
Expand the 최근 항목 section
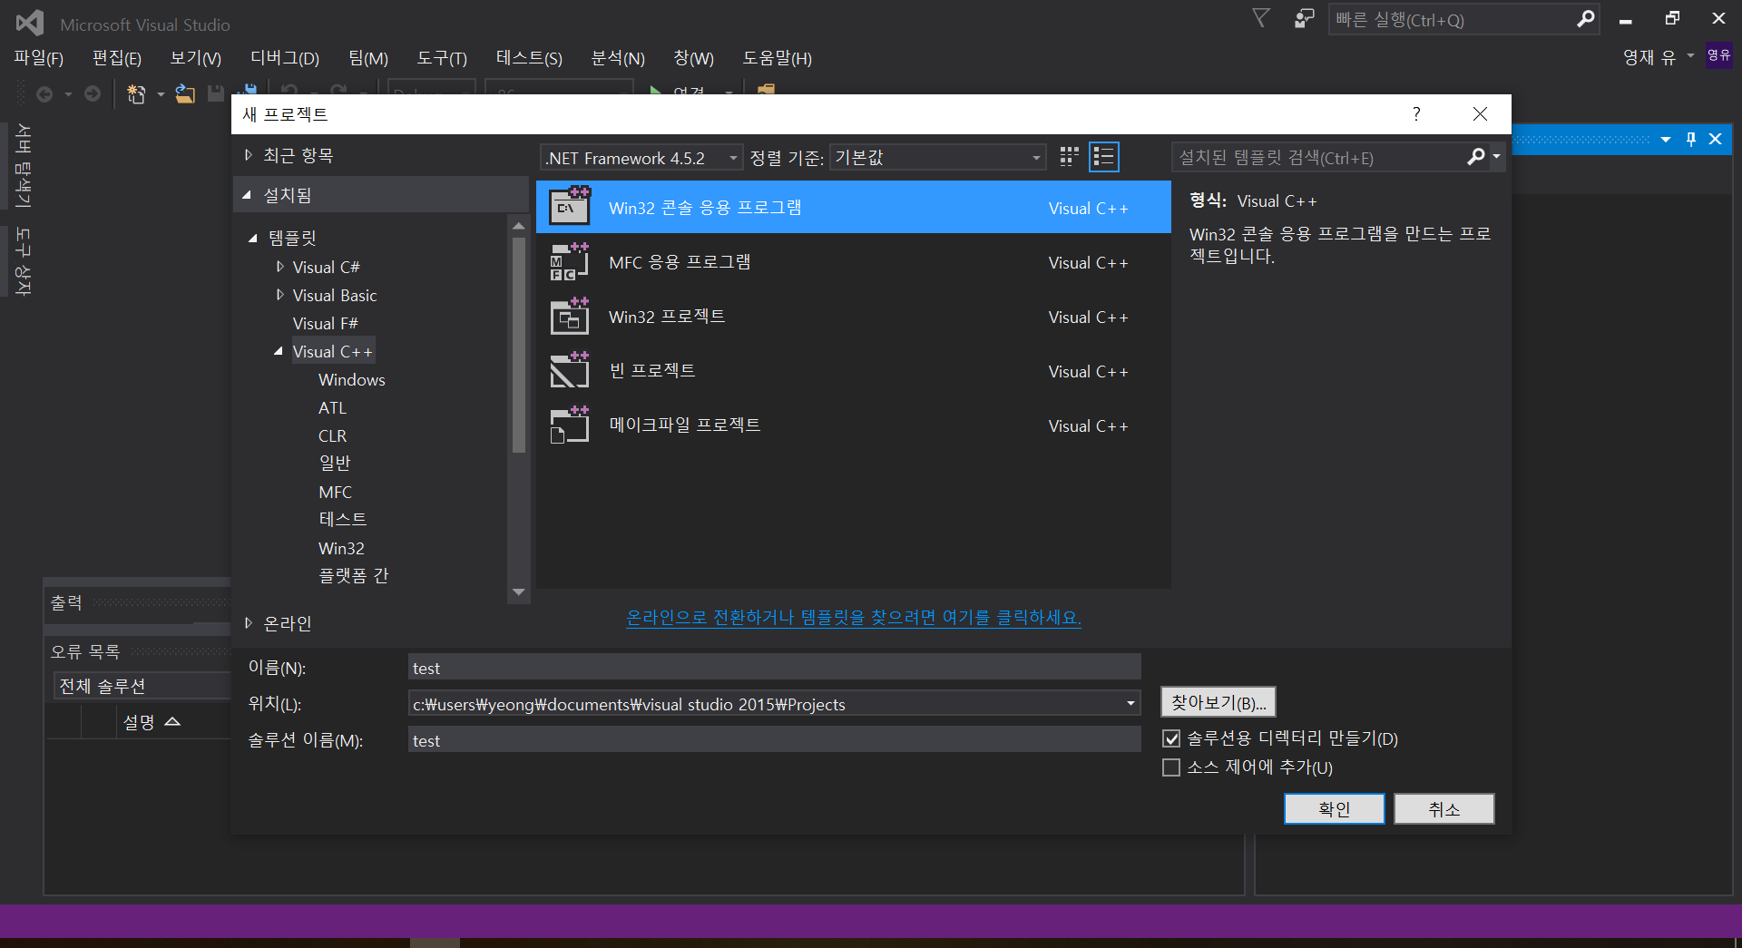pyautogui.click(x=249, y=155)
